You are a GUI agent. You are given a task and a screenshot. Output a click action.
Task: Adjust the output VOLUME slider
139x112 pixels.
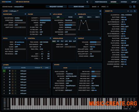pyautogui.click(x=95, y=42)
